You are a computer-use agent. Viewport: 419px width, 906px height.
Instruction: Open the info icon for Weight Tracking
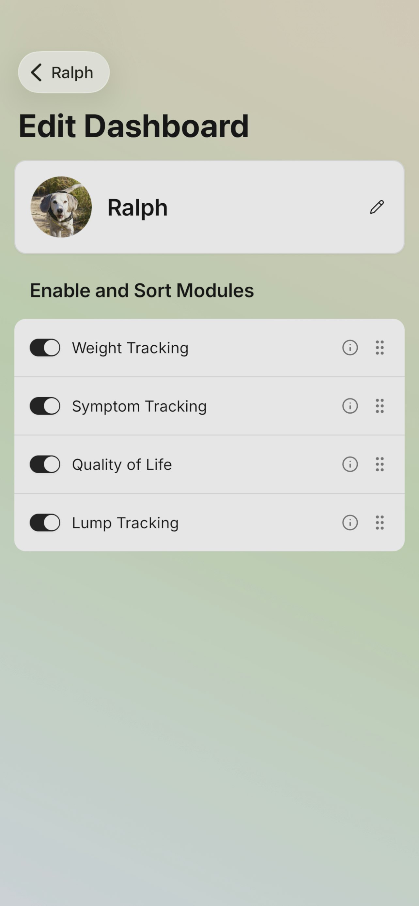click(x=349, y=347)
